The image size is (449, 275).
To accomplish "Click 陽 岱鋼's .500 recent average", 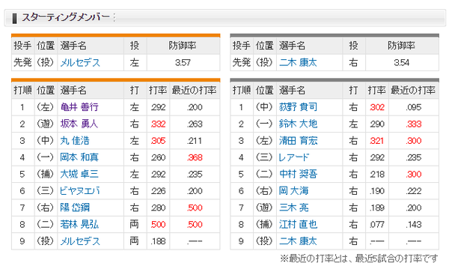I will click(x=195, y=208).
